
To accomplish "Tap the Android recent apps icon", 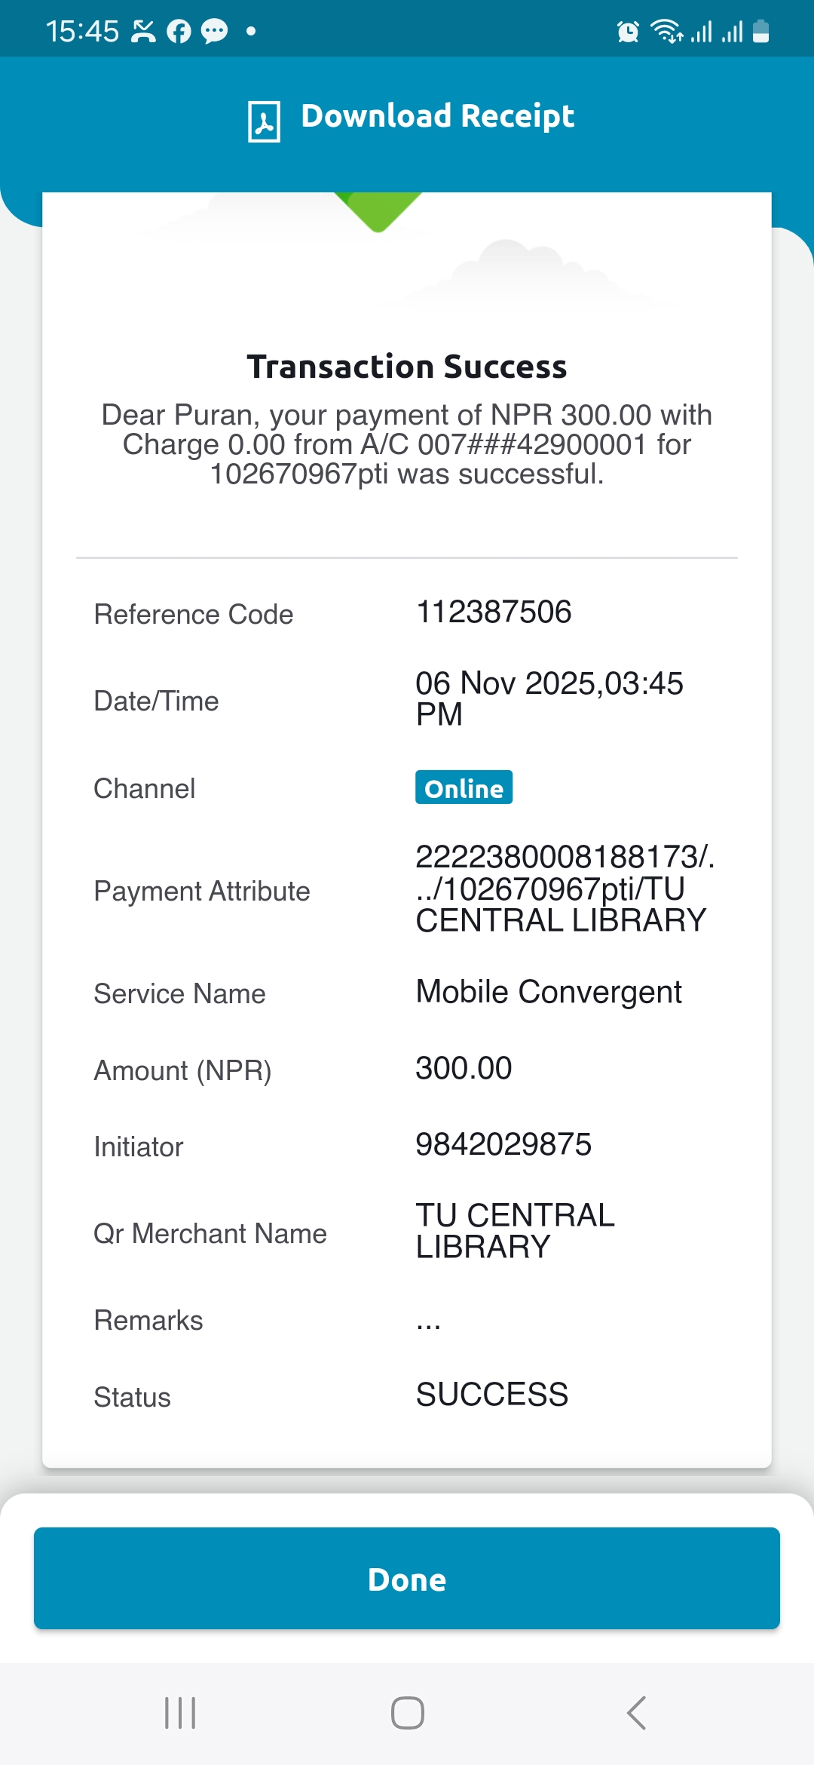I will point(180,1712).
